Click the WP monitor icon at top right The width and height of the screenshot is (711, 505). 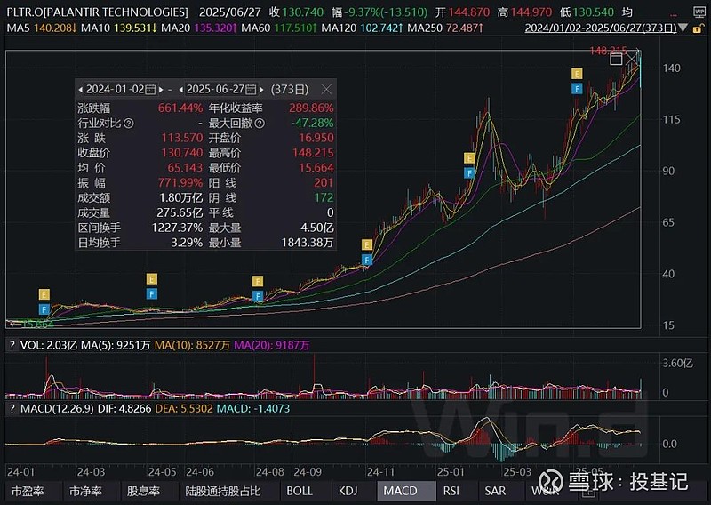(699, 12)
